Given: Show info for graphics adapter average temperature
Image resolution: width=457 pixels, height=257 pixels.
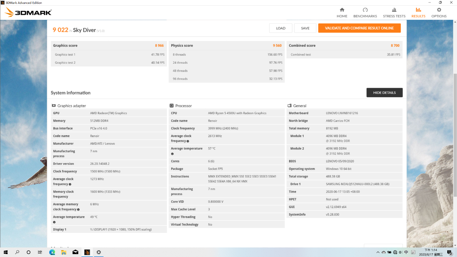Looking at the screenshot, I should (x=54, y=222).
